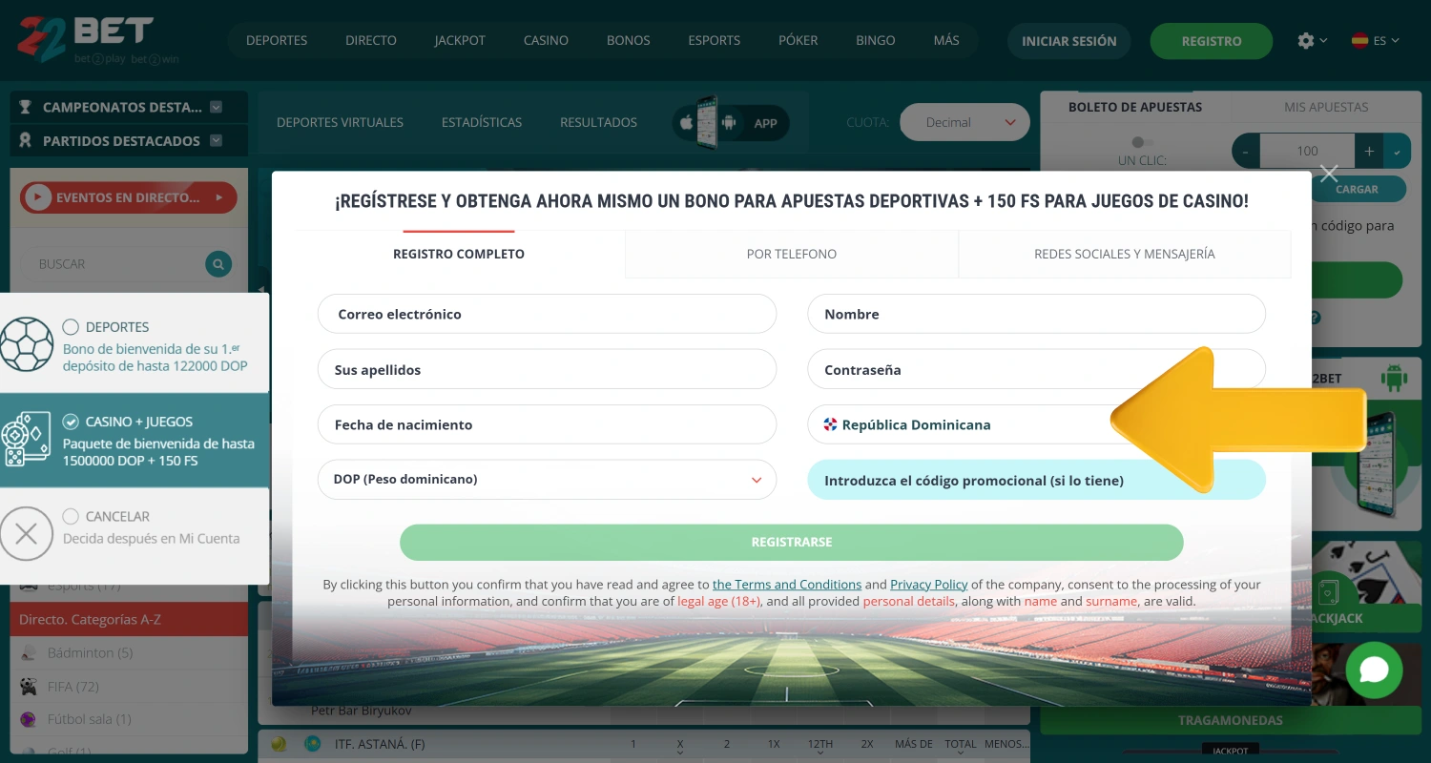Switch to Redes sociales y mensajería tab

(1125, 254)
